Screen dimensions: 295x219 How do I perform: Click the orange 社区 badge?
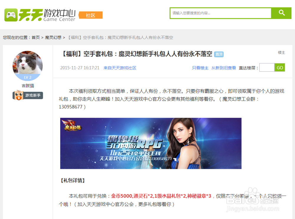click(x=91, y=15)
